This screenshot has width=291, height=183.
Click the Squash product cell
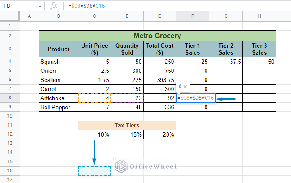tap(59, 62)
